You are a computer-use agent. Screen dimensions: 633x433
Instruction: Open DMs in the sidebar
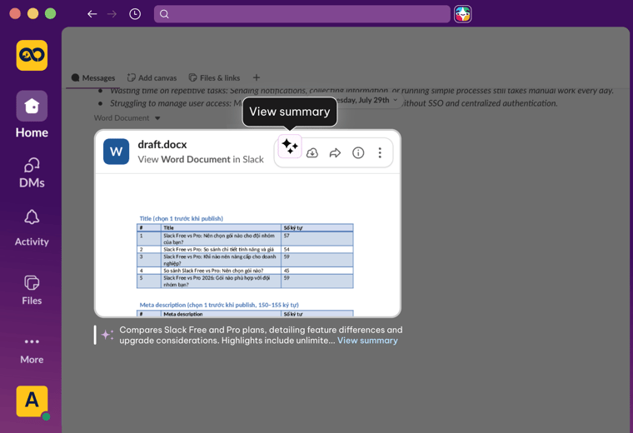pyautogui.click(x=32, y=173)
